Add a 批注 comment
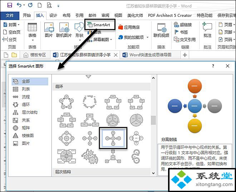Image resolution: width=236 pixels, height=192 pixels. [x=207, y=30]
